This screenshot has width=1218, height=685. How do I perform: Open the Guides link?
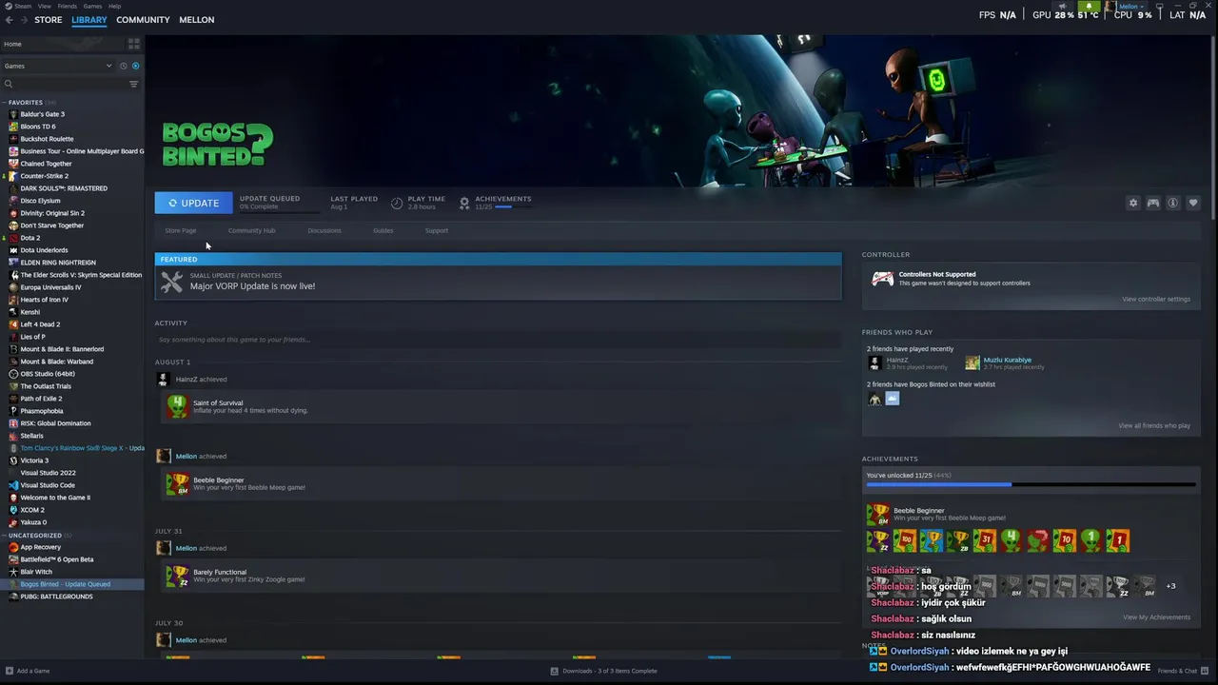tap(383, 230)
